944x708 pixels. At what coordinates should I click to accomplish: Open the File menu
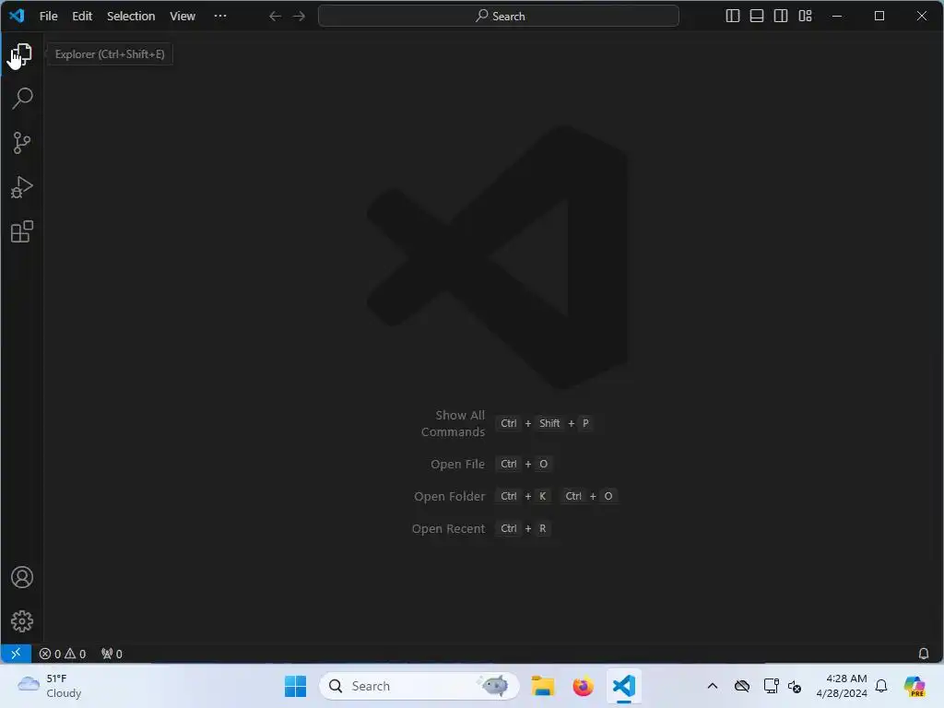point(48,17)
